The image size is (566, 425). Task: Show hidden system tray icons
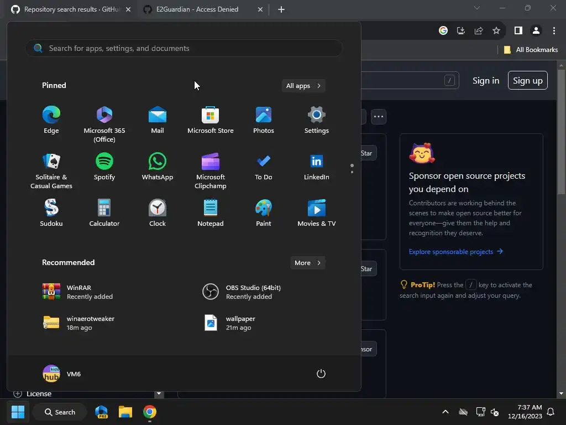point(446,412)
